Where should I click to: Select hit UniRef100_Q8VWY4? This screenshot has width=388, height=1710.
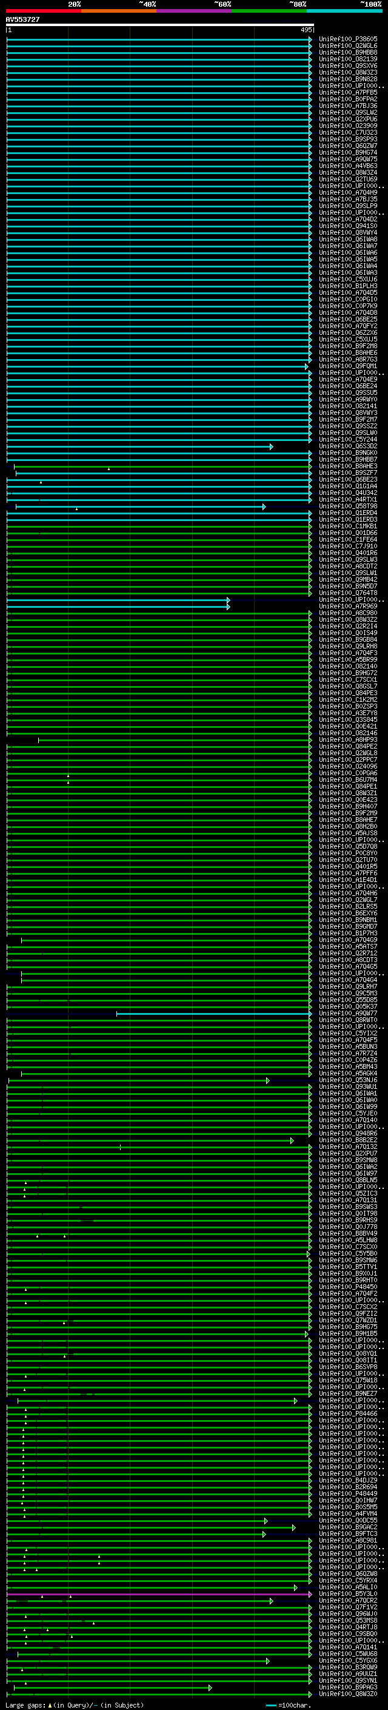pos(347,233)
